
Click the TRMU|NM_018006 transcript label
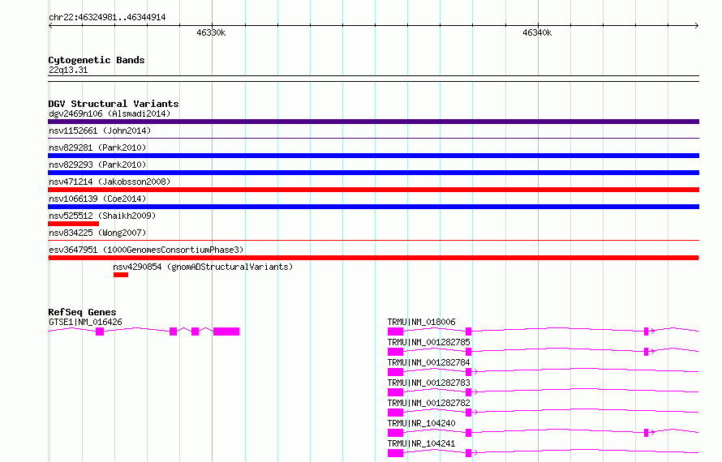[421, 322]
